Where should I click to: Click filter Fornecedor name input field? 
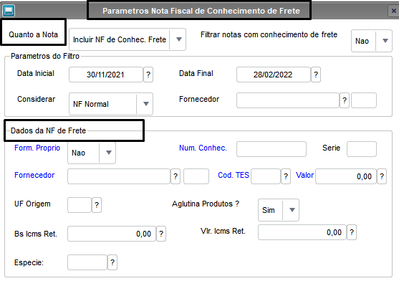point(288,100)
